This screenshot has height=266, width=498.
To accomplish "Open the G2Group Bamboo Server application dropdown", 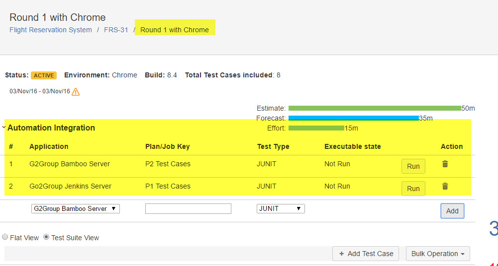I will click(75, 209).
